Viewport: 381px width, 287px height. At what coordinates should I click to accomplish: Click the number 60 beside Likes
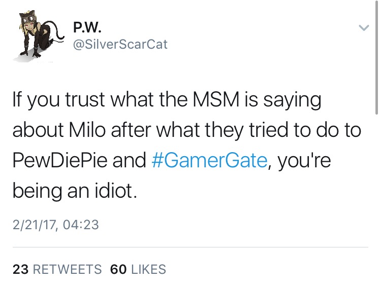[118, 269]
